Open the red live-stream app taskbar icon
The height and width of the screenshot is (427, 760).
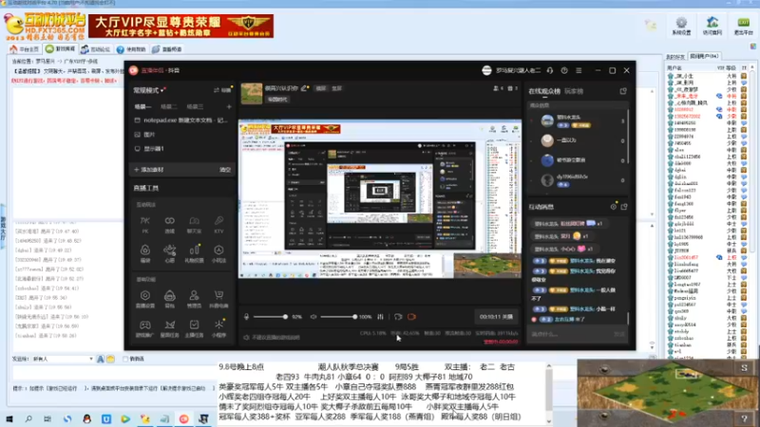(183, 418)
